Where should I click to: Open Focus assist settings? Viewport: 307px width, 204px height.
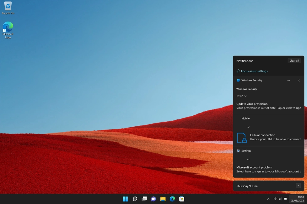point(254,71)
